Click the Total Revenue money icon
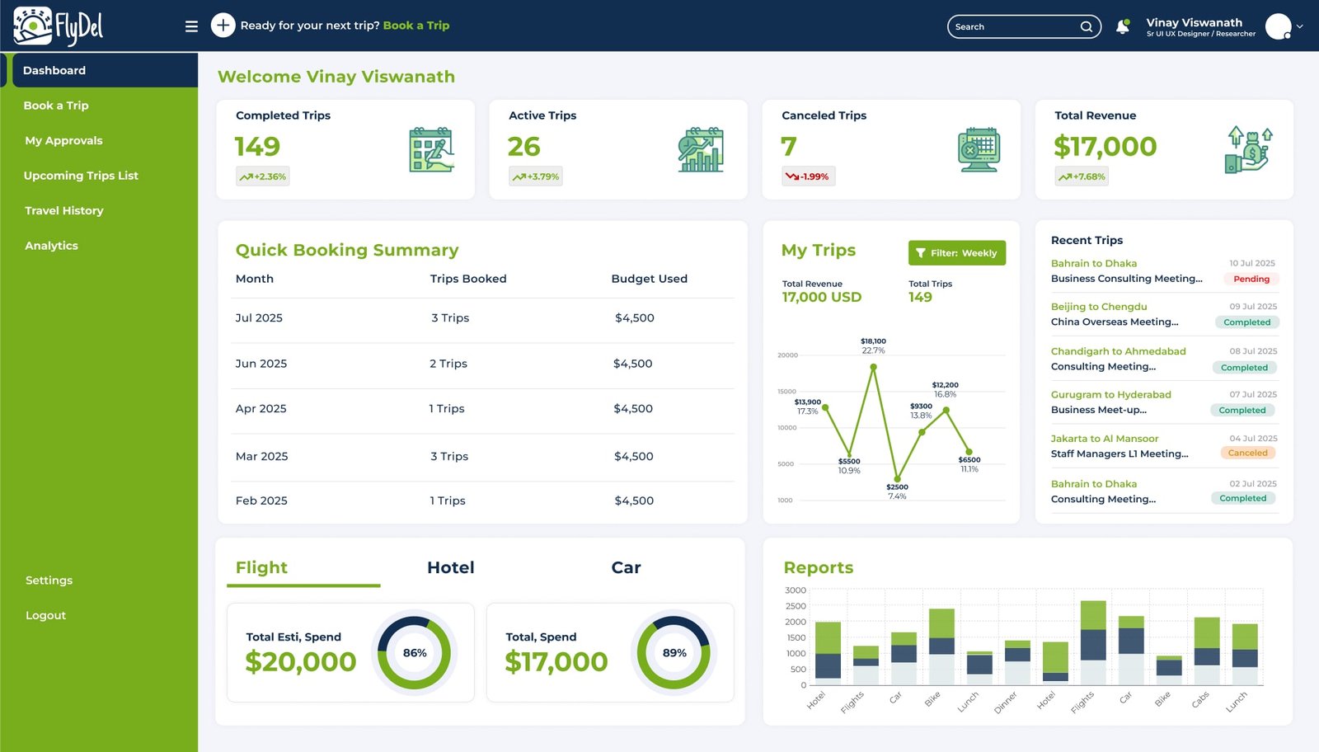1319x752 pixels. point(1248,150)
